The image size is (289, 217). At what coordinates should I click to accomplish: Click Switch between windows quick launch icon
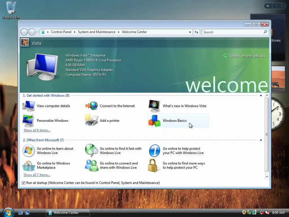27,213
